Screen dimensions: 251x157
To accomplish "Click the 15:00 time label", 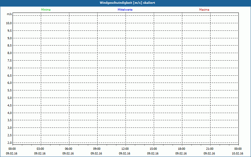I will click(x=153, y=149).
